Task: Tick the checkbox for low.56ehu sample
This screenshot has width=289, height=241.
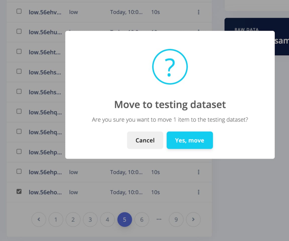Action: 19,32
